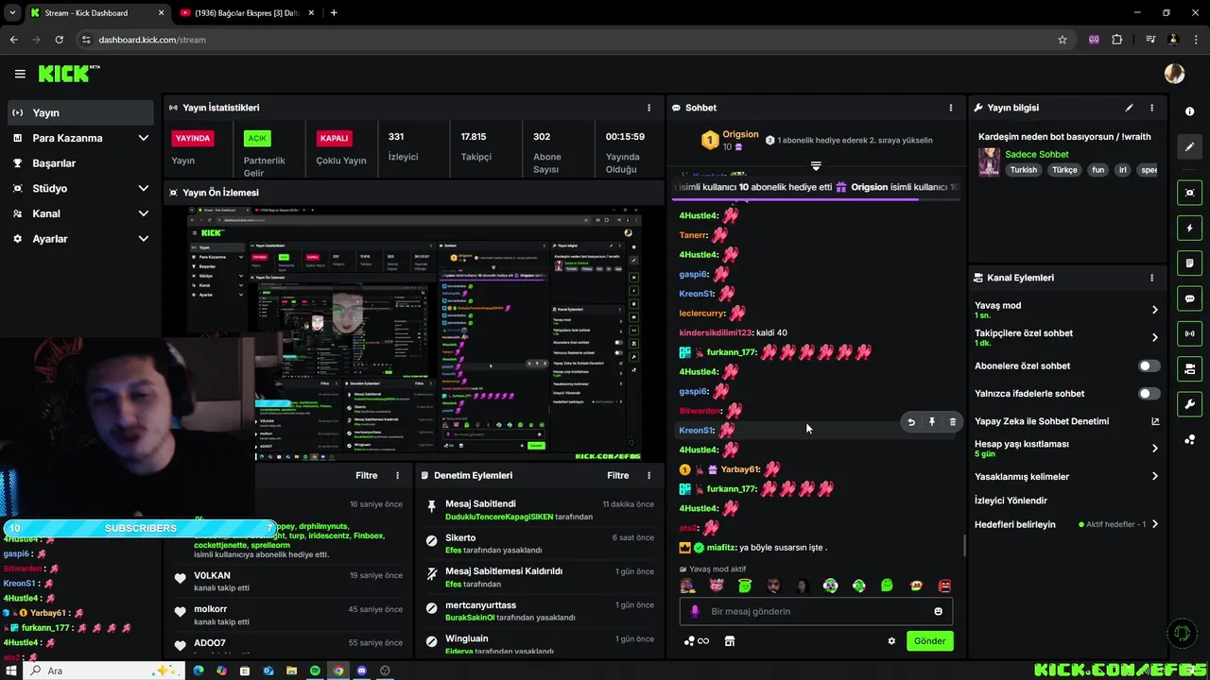Click the chat scrollbar
Image resolution: width=1210 pixels, height=680 pixels.
click(964, 545)
